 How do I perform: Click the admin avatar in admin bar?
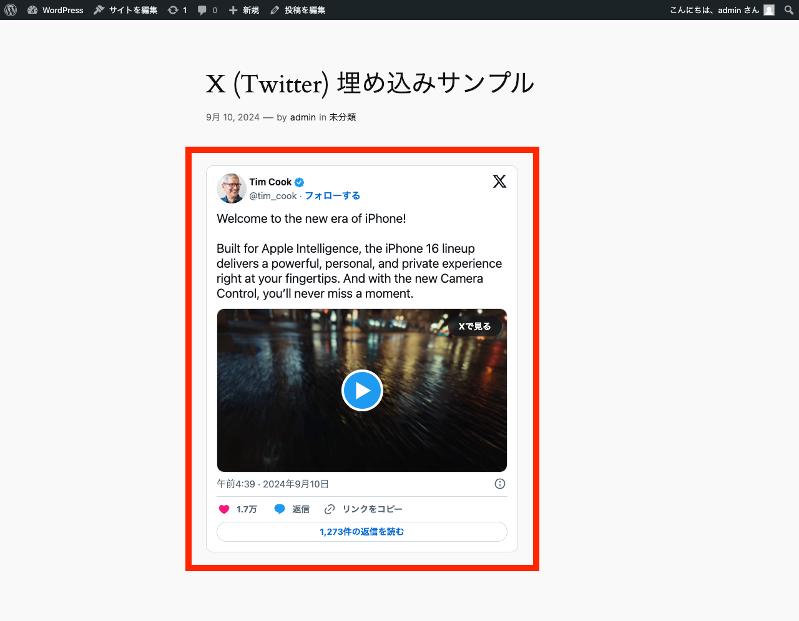[769, 10]
